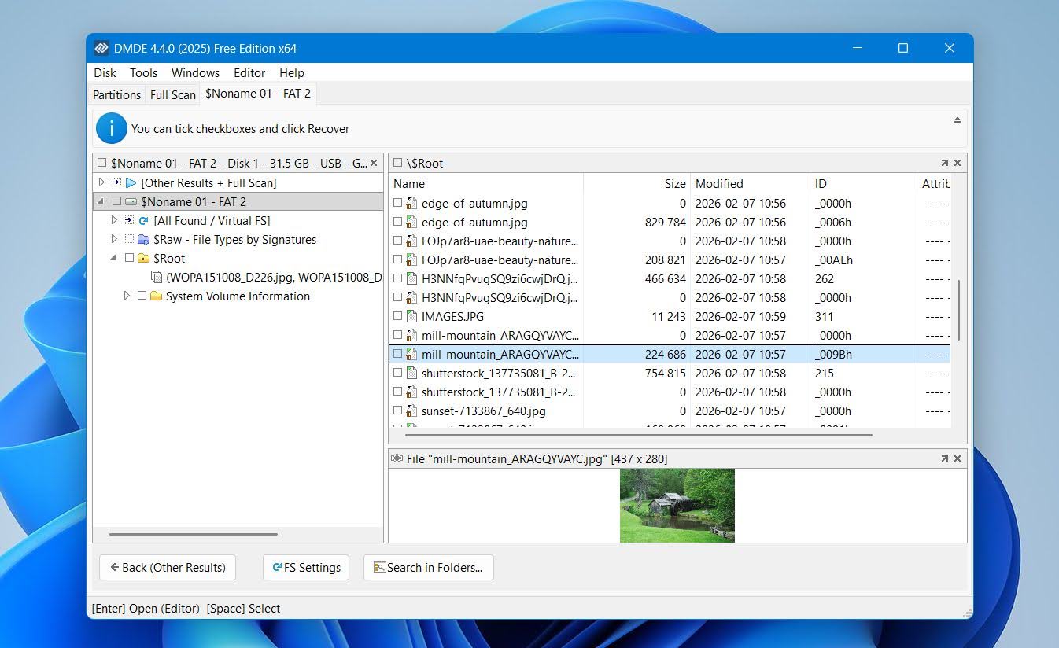Click the mill-mountain preview thumbnail
This screenshot has height=648, width=1059.
point(677,506)
